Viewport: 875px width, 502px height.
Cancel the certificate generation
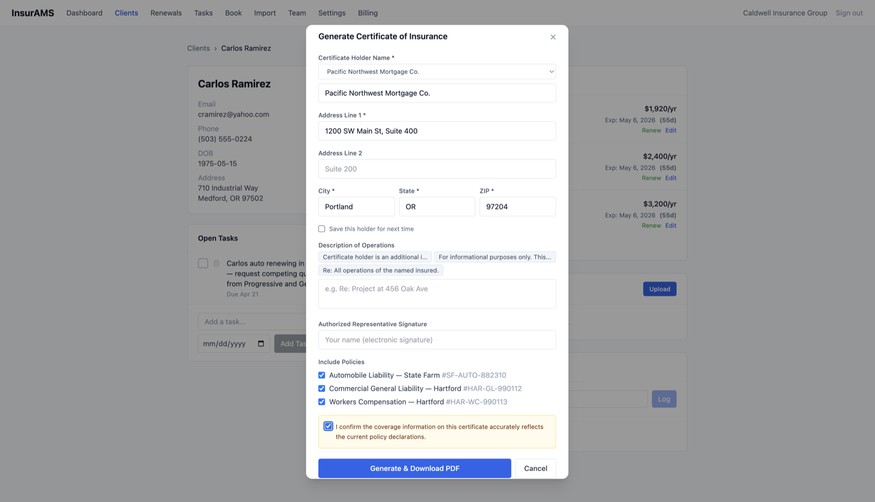pos(535,468)
